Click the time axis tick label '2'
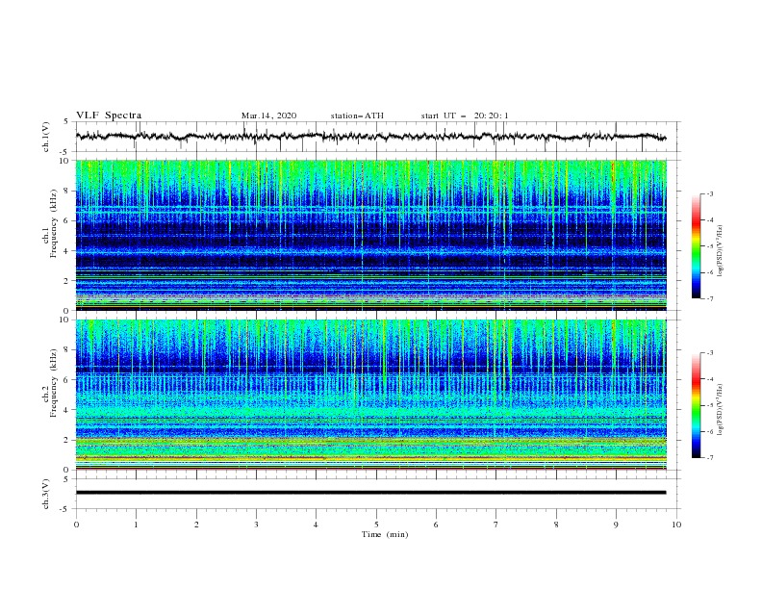Viewport: 762px width, 589px height. pos(196,525)
